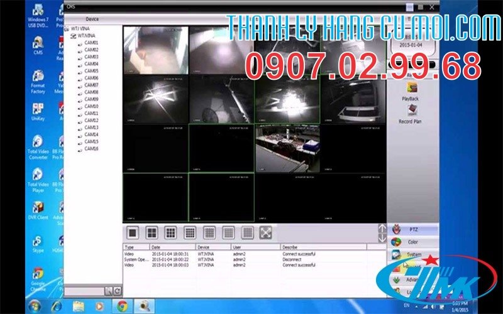503x314 pixels.
Task: Select CAM15 in device tree
Action: pos(91,142)
